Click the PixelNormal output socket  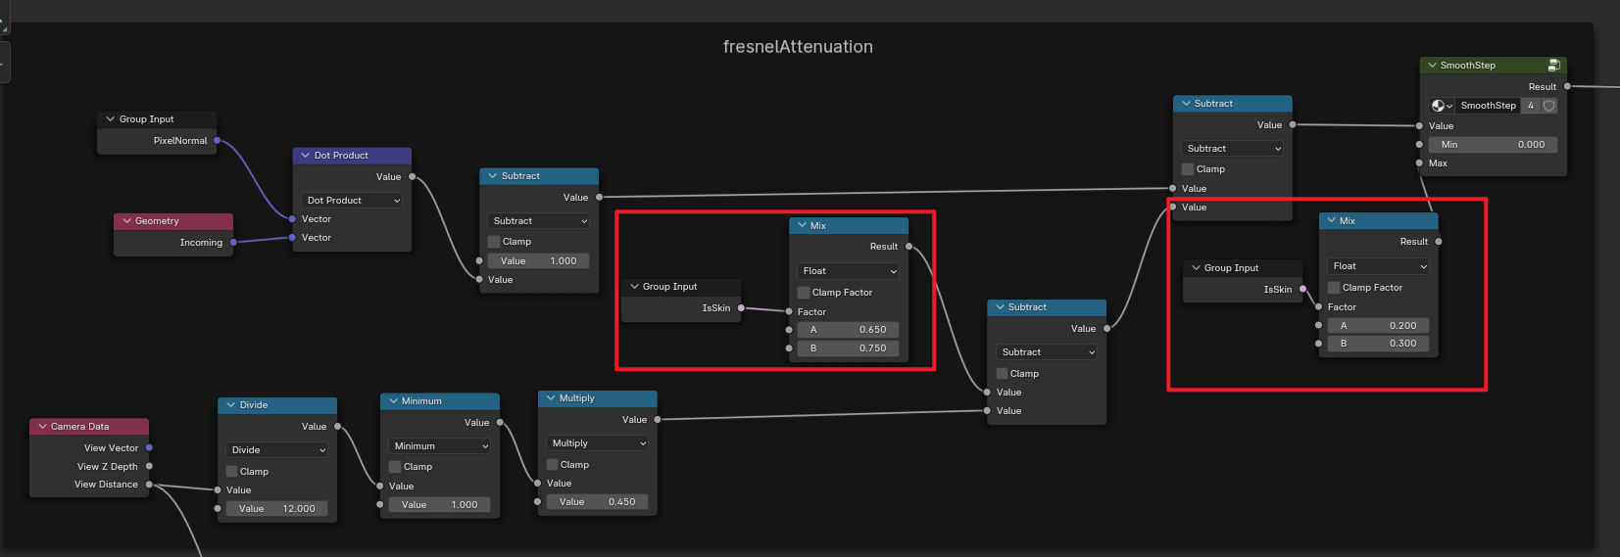[218, 141]
